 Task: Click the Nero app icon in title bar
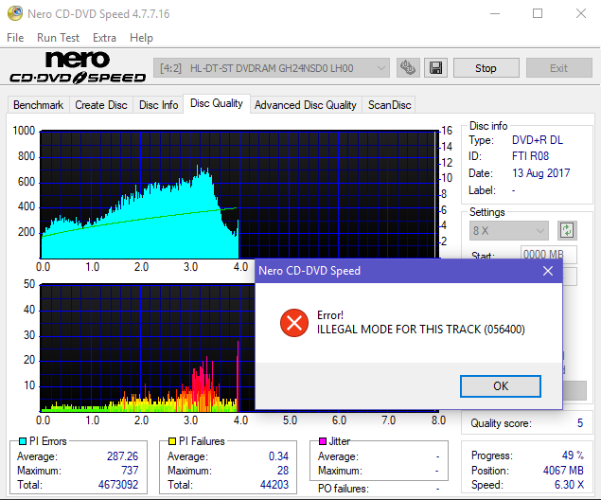tap(15, 13)
